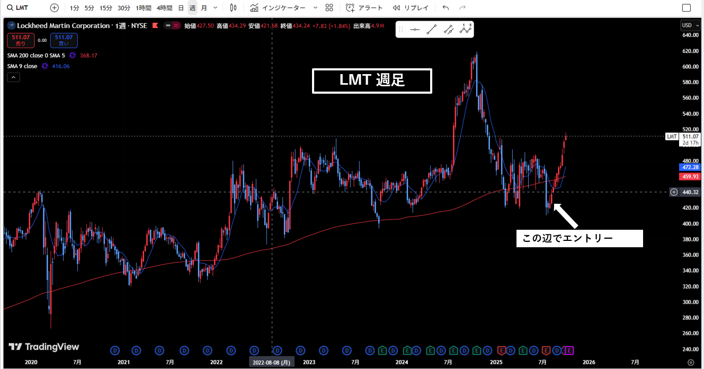704x369 pixels.
Task: Open the USD currency dropdown
Action: (689, 25)
